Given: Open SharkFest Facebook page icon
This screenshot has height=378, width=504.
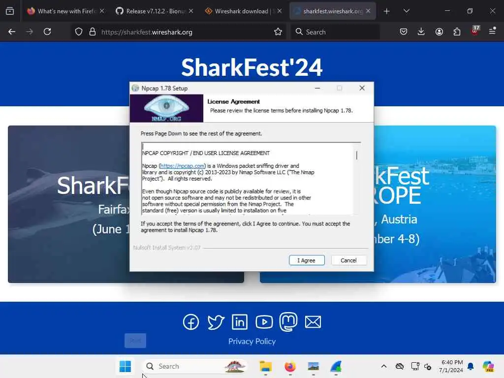Looking at the screenshot, I should [x=191, y=322].
